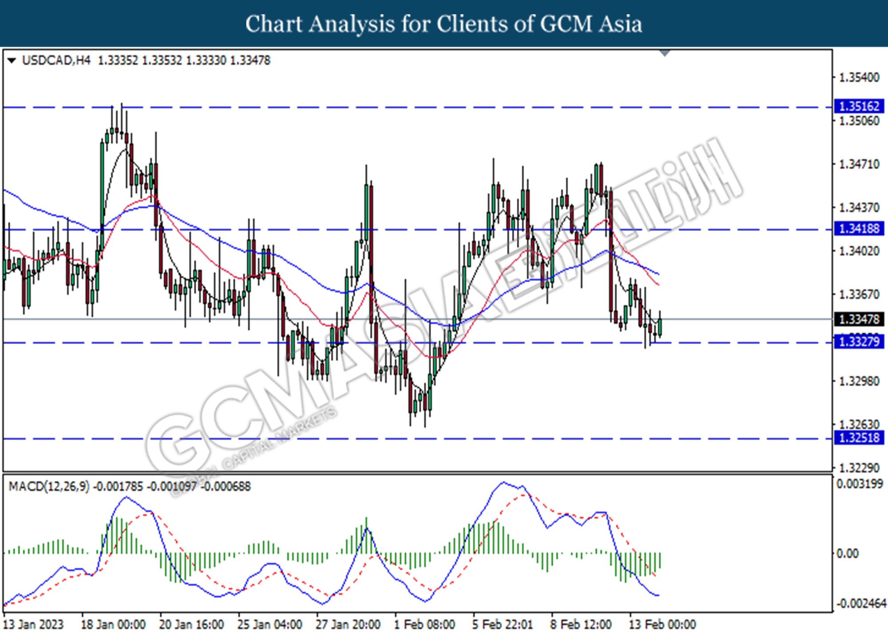Click the chart shift triangle marker at top
Image resolution: width=888 pixels, height=634 pixels.
pos(665,53)
